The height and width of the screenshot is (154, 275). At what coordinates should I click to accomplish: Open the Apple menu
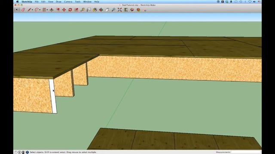click(x=17, y=2)
